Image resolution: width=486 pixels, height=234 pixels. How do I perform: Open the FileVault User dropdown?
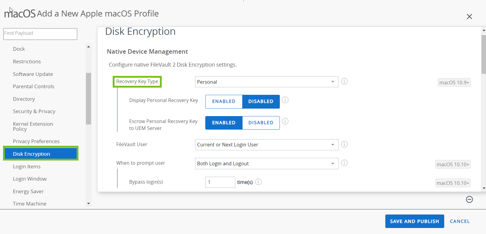(x=267, y=145)
